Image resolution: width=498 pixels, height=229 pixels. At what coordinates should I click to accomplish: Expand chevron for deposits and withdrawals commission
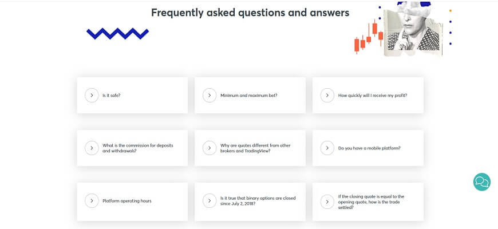pos(92,148)
